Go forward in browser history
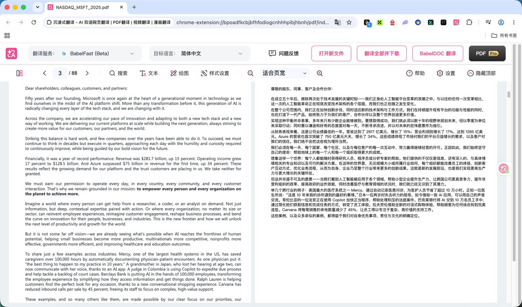The width and height of the screenshot is (522, 307). point(21,22)
